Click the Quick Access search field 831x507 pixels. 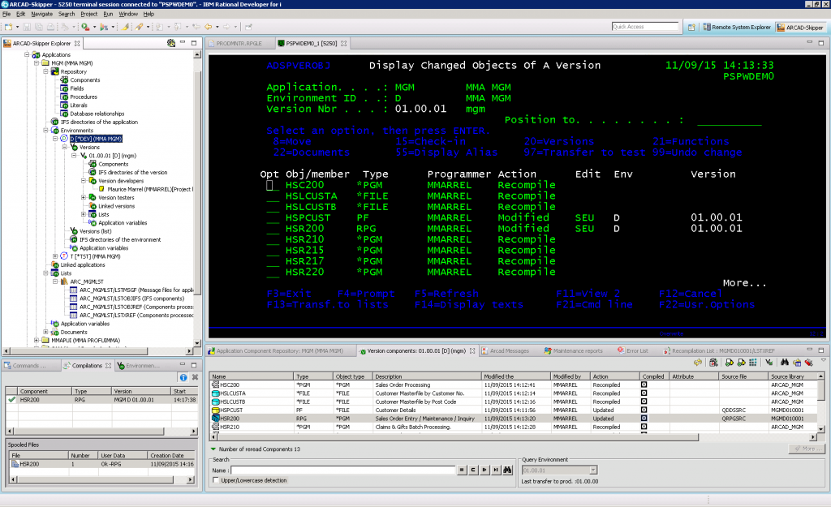644,27
